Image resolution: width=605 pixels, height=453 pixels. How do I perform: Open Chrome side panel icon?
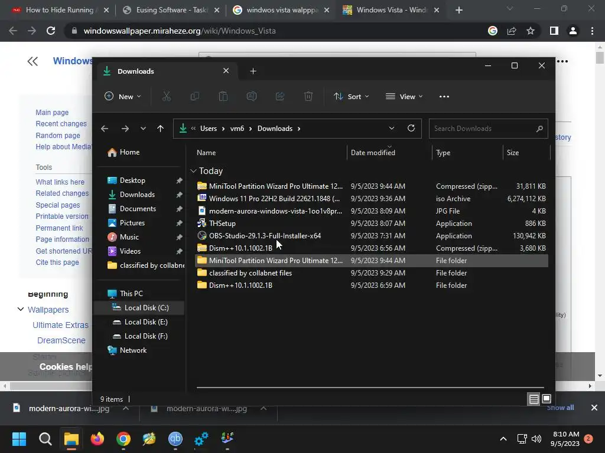tap(554, 31)
